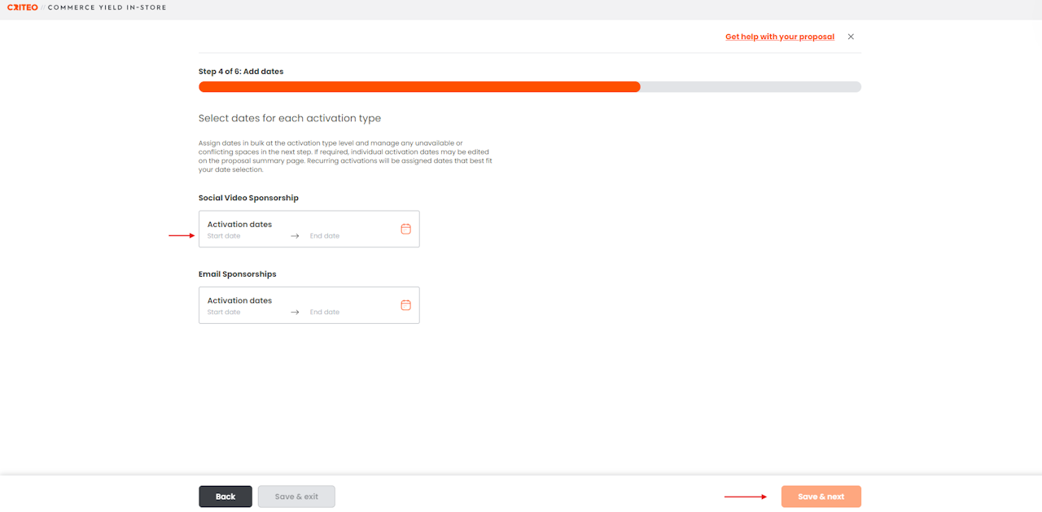Select Activation dates label under Social Video
This screenshot has height=512, width=1042.
(x=239, y=224)
